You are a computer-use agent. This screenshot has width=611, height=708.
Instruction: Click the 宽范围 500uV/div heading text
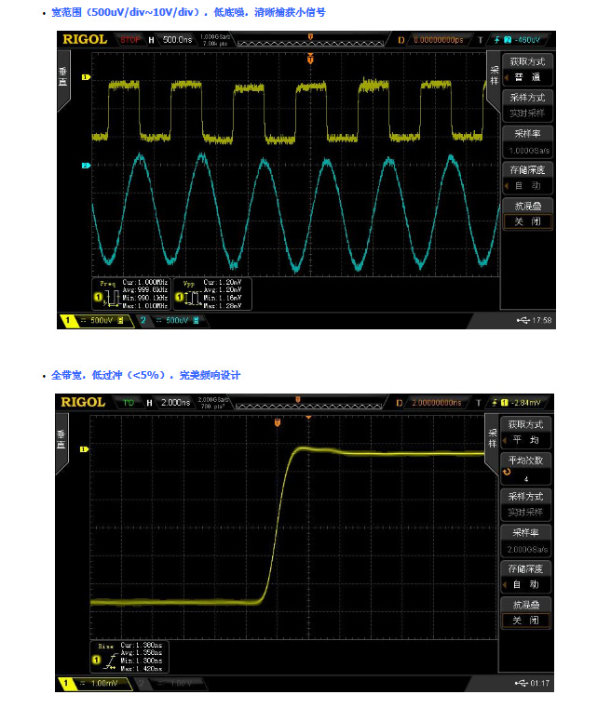tap(188, 12)
